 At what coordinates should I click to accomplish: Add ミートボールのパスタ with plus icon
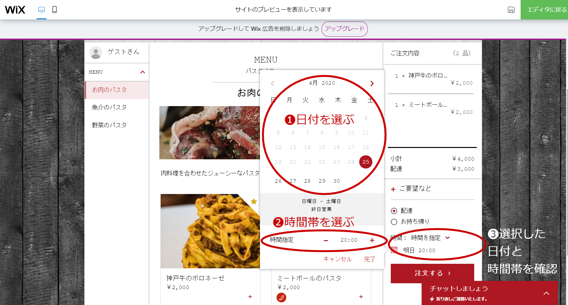(361, 297)
